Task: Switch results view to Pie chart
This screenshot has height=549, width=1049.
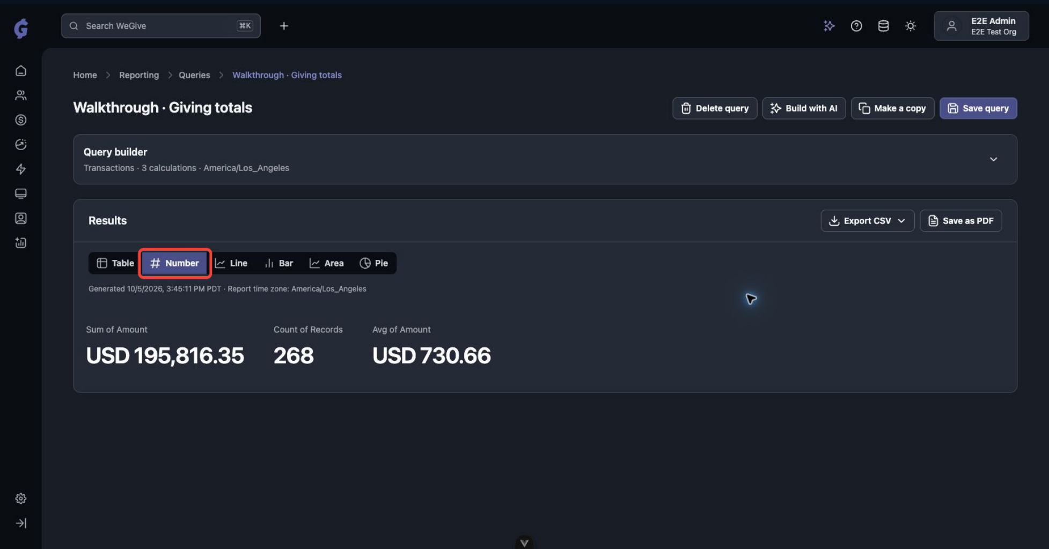Action: coord(373,263)
